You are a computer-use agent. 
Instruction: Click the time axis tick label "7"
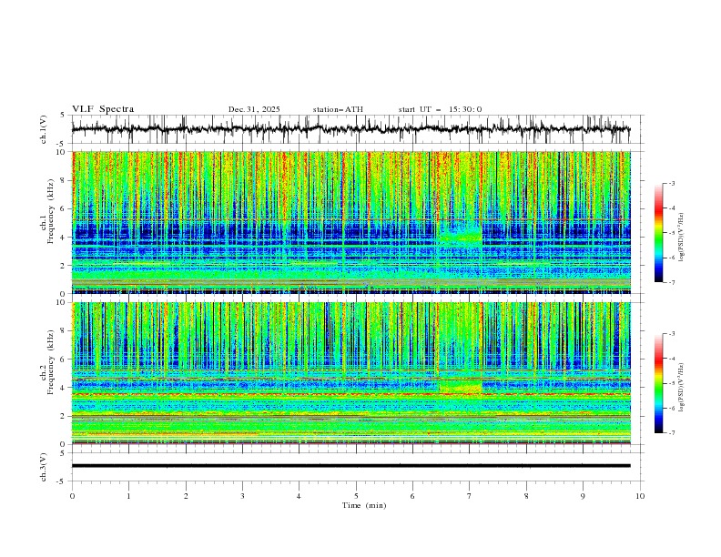(470, 496)
